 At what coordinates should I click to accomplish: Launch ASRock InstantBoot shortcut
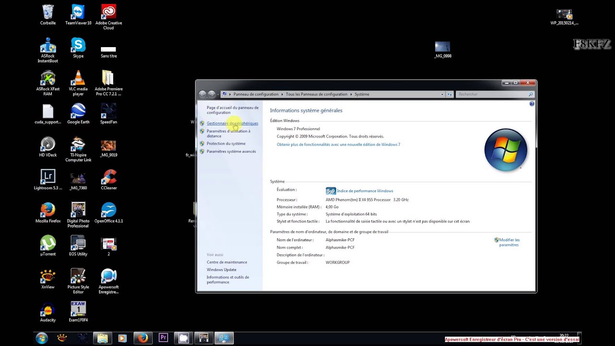click(x=48, y=50)
